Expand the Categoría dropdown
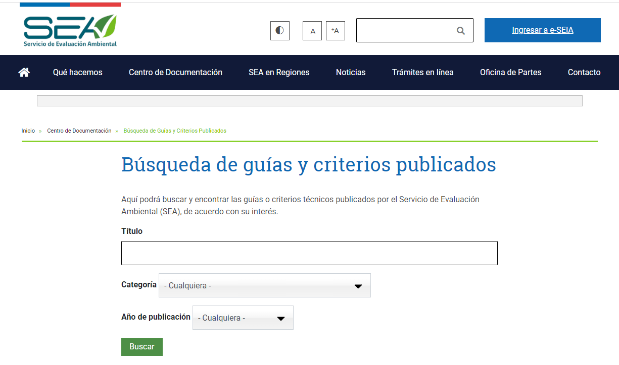 (x=264, y=286)
